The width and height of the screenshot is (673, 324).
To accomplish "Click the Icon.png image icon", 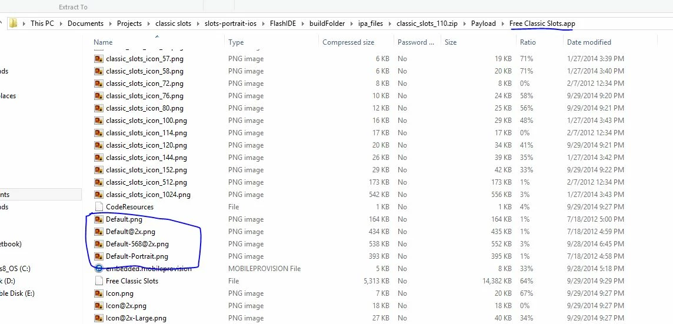I will pos(99,293).
